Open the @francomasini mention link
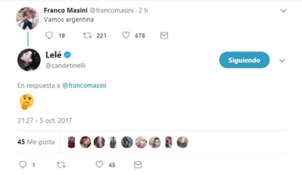302x175 pixels. coord(84,86)
